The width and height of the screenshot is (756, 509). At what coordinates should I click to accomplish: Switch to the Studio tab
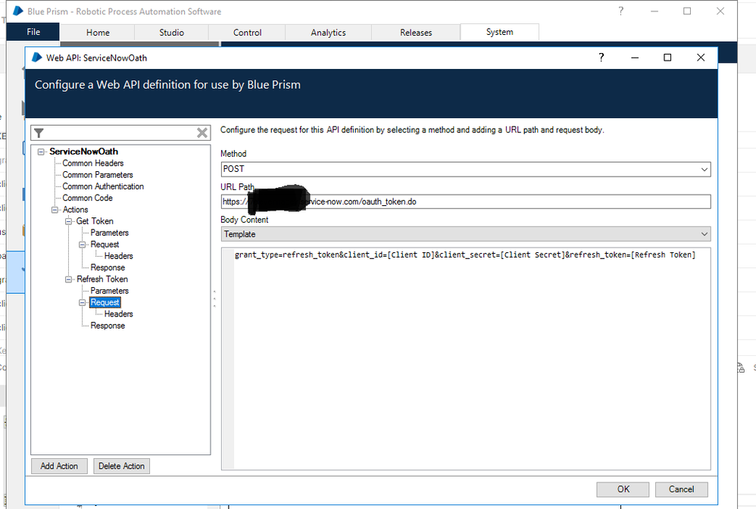172,33
